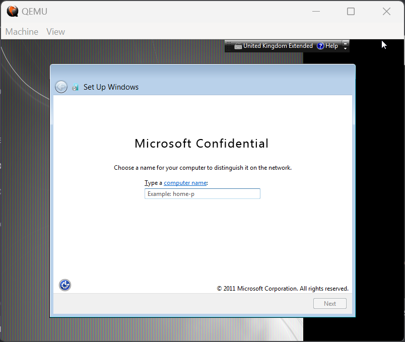Open language bar options dropdown arrow
The image size is (405, 342).
point(346,48)
